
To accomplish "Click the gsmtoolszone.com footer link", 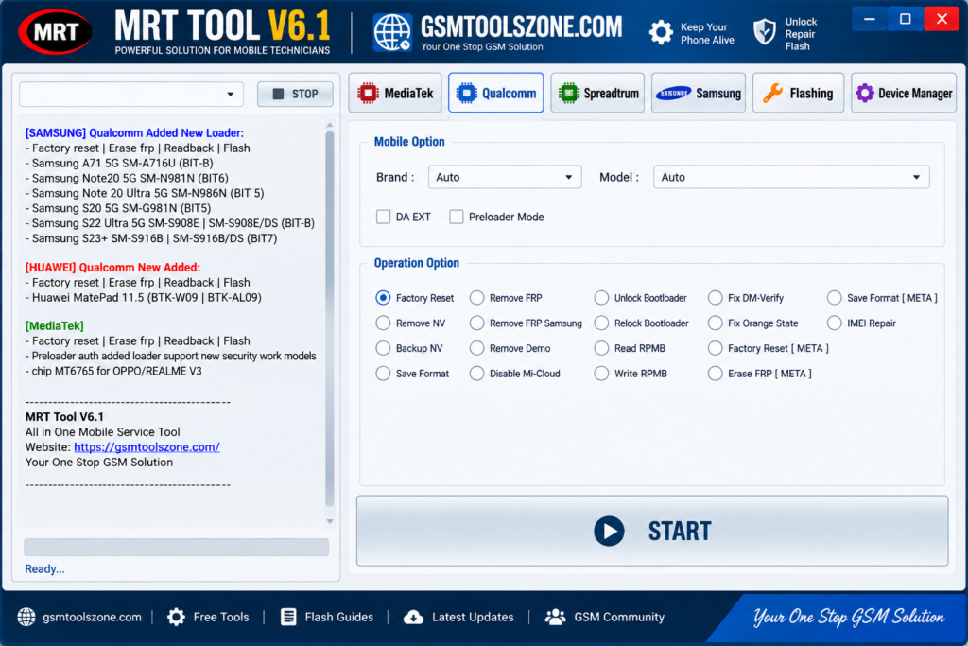I will 92,617.
